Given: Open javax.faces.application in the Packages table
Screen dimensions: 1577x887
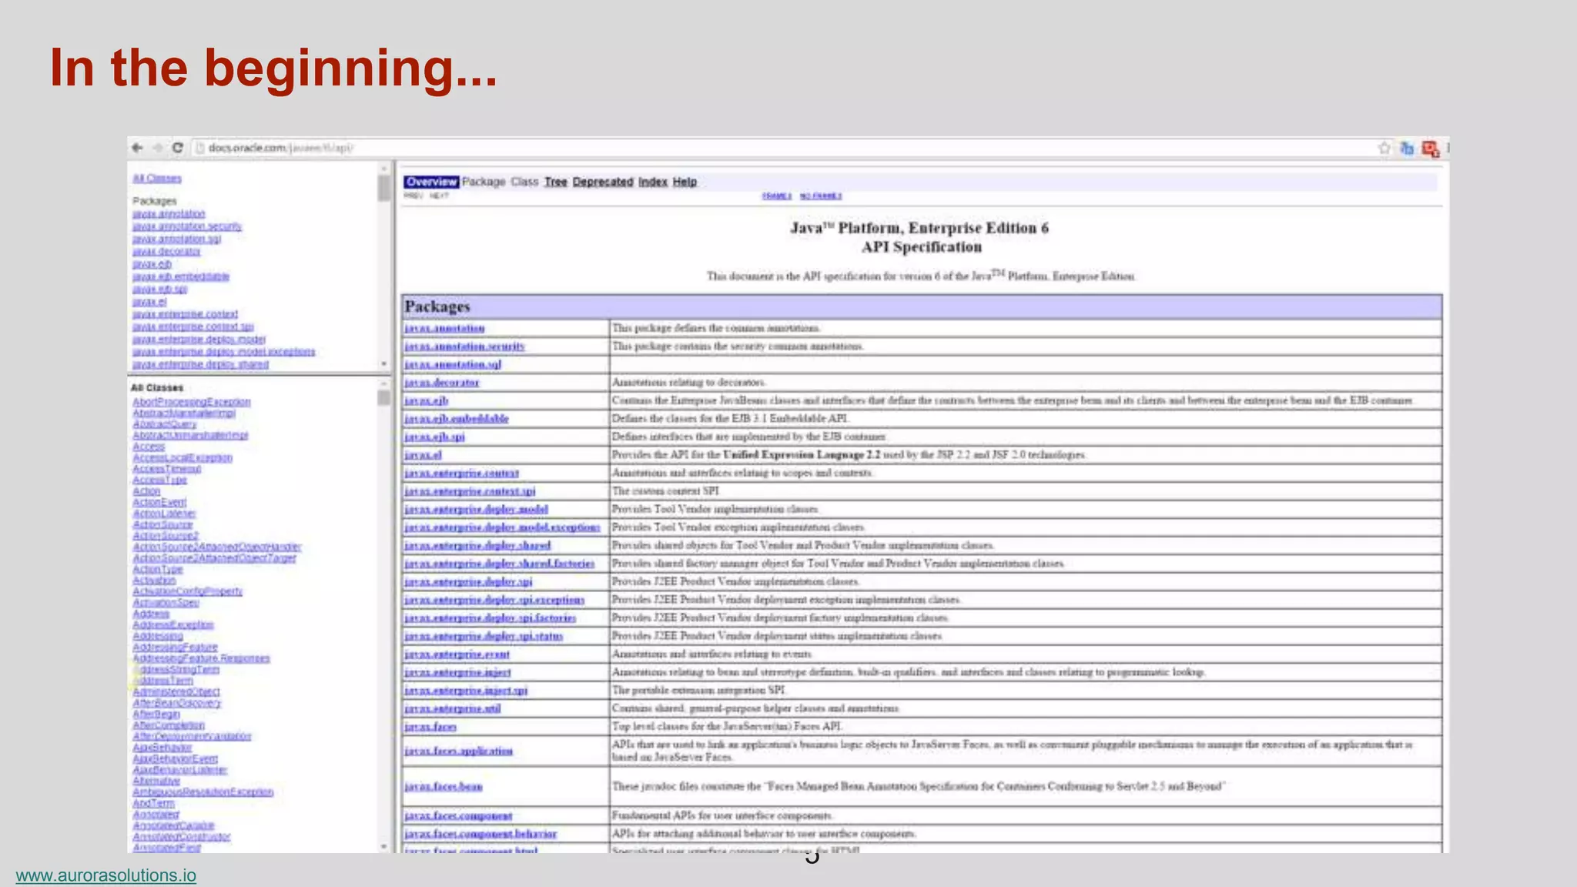Looking at the screenshot, I should [x=458, y=751].
